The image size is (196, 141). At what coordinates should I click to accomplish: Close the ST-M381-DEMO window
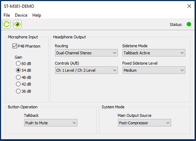click(x=189, y=6)
